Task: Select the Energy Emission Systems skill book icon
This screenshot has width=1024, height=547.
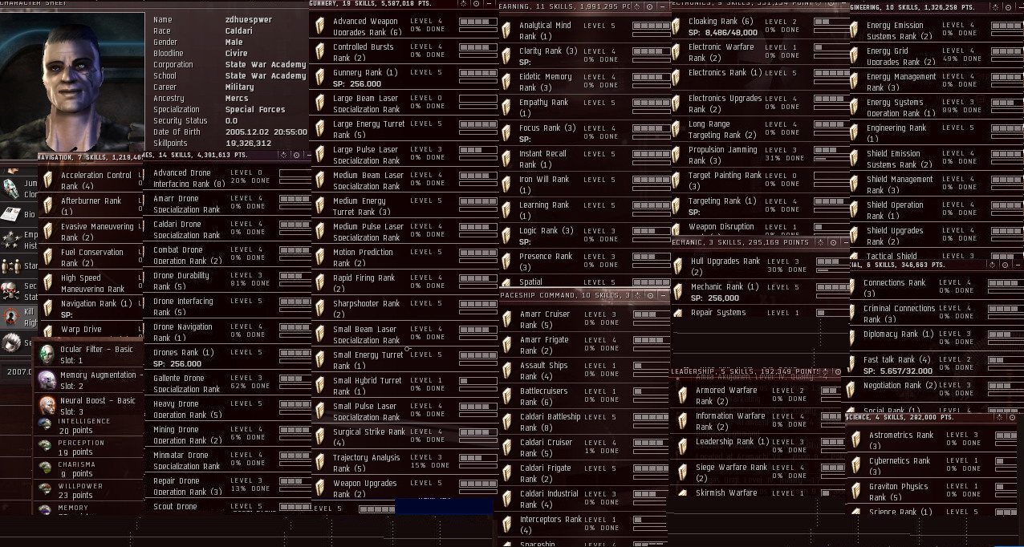Action: tap(854, 30)
